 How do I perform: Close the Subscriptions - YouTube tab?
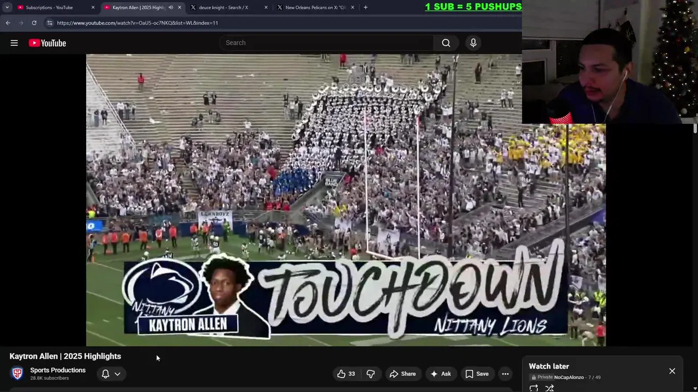(93, 8)
